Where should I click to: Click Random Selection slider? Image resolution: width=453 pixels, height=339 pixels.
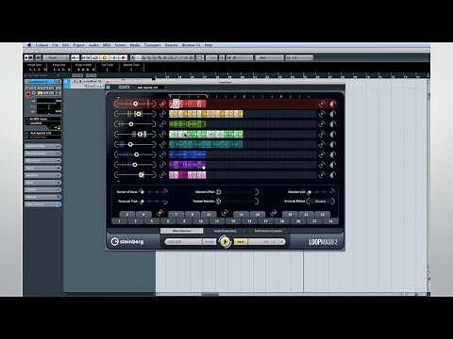click(x=237, y=202)
